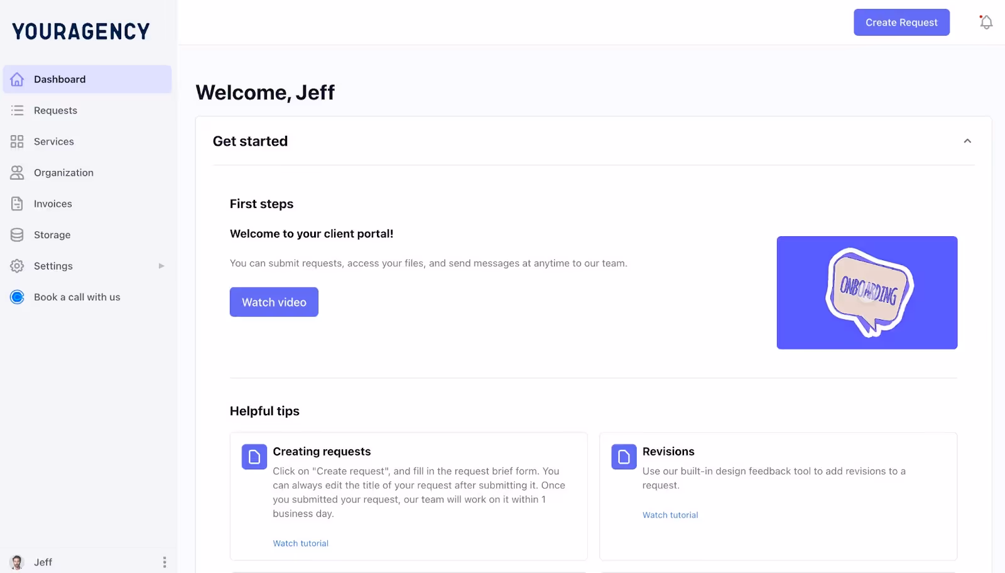Collapse the Get started section

click(x=967, y=141)
